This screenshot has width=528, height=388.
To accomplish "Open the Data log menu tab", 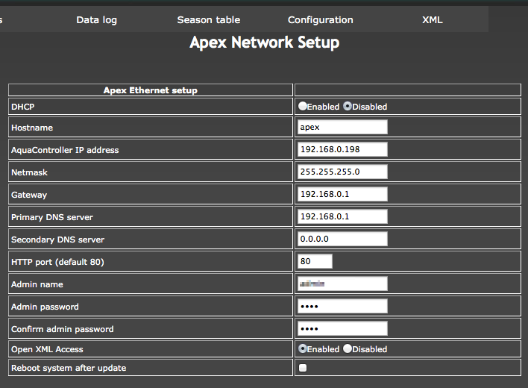I will 97,20.
